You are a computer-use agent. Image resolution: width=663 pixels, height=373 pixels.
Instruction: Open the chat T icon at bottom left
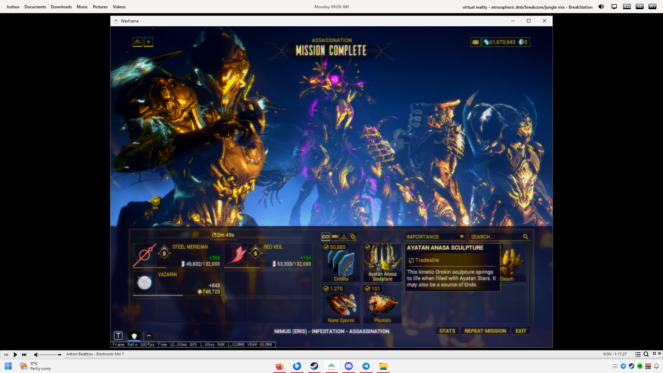pyautogui.click(x=118, y=336)
